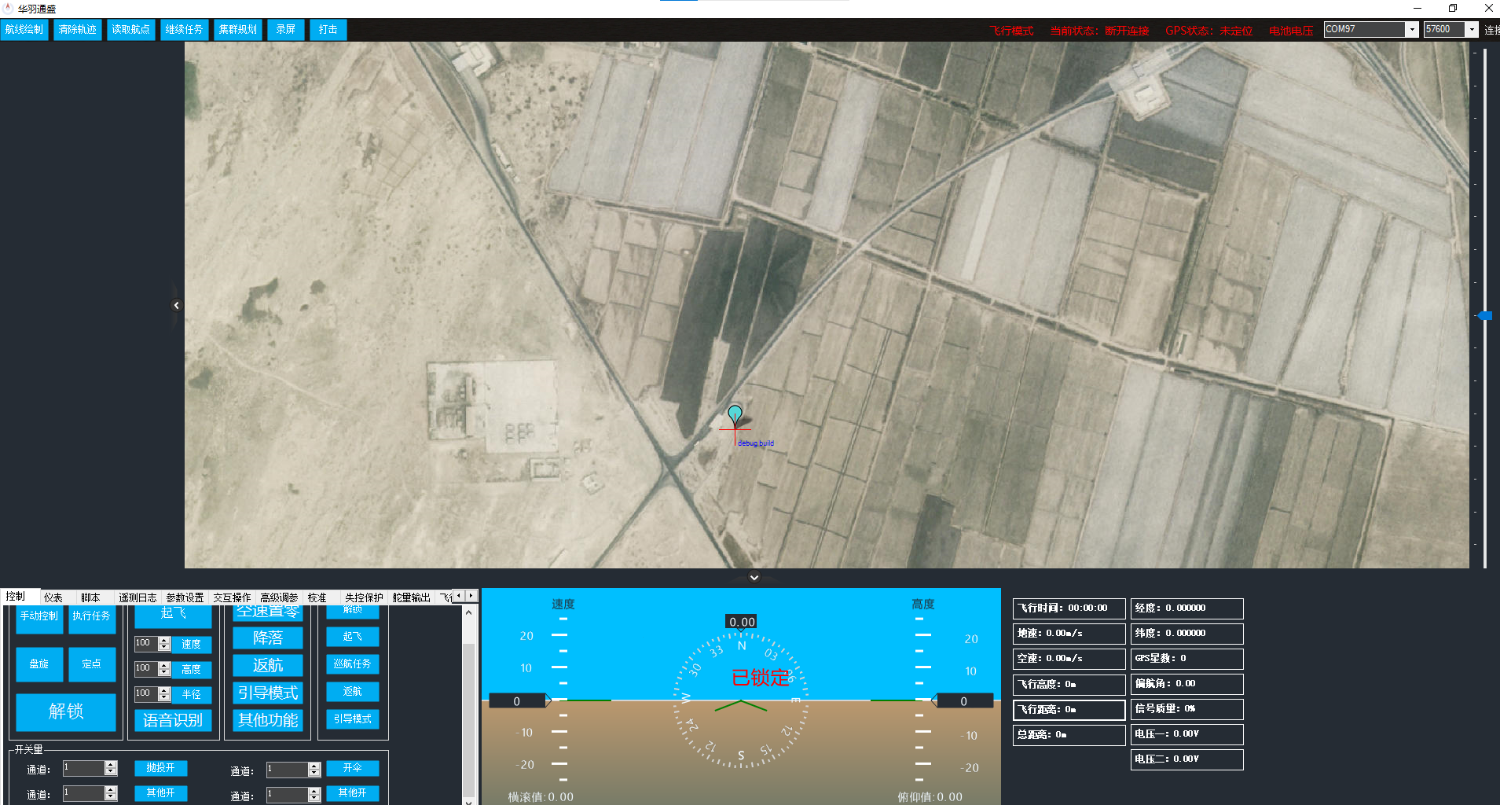Click the 抛投开 release button
Viewport: 1500px width, 805px height.
[x=161, y=767]
